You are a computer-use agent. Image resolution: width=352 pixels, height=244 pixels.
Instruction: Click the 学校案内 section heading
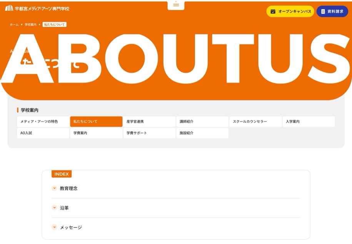[30, 110]
